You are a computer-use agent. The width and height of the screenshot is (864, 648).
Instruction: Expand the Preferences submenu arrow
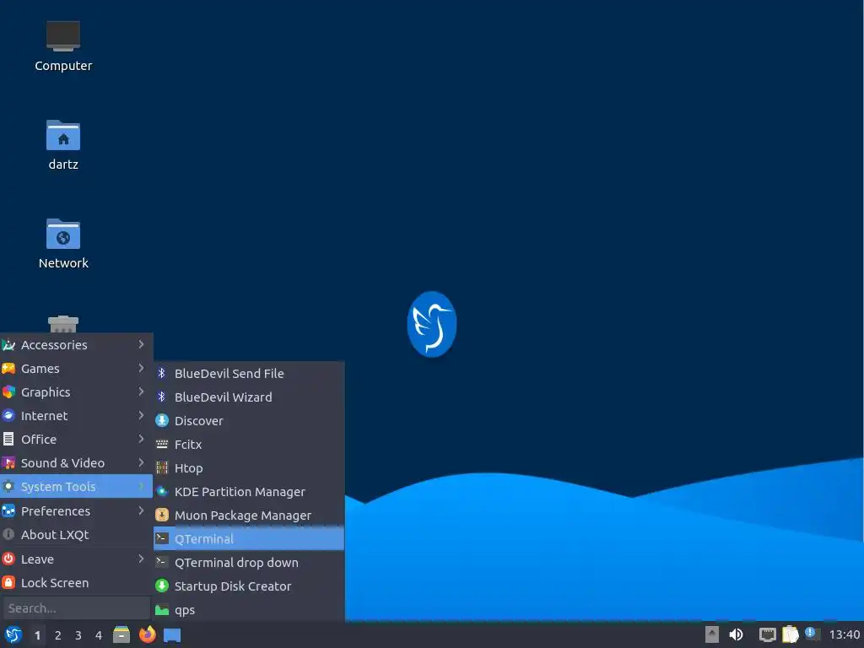[x=141, y=510]
